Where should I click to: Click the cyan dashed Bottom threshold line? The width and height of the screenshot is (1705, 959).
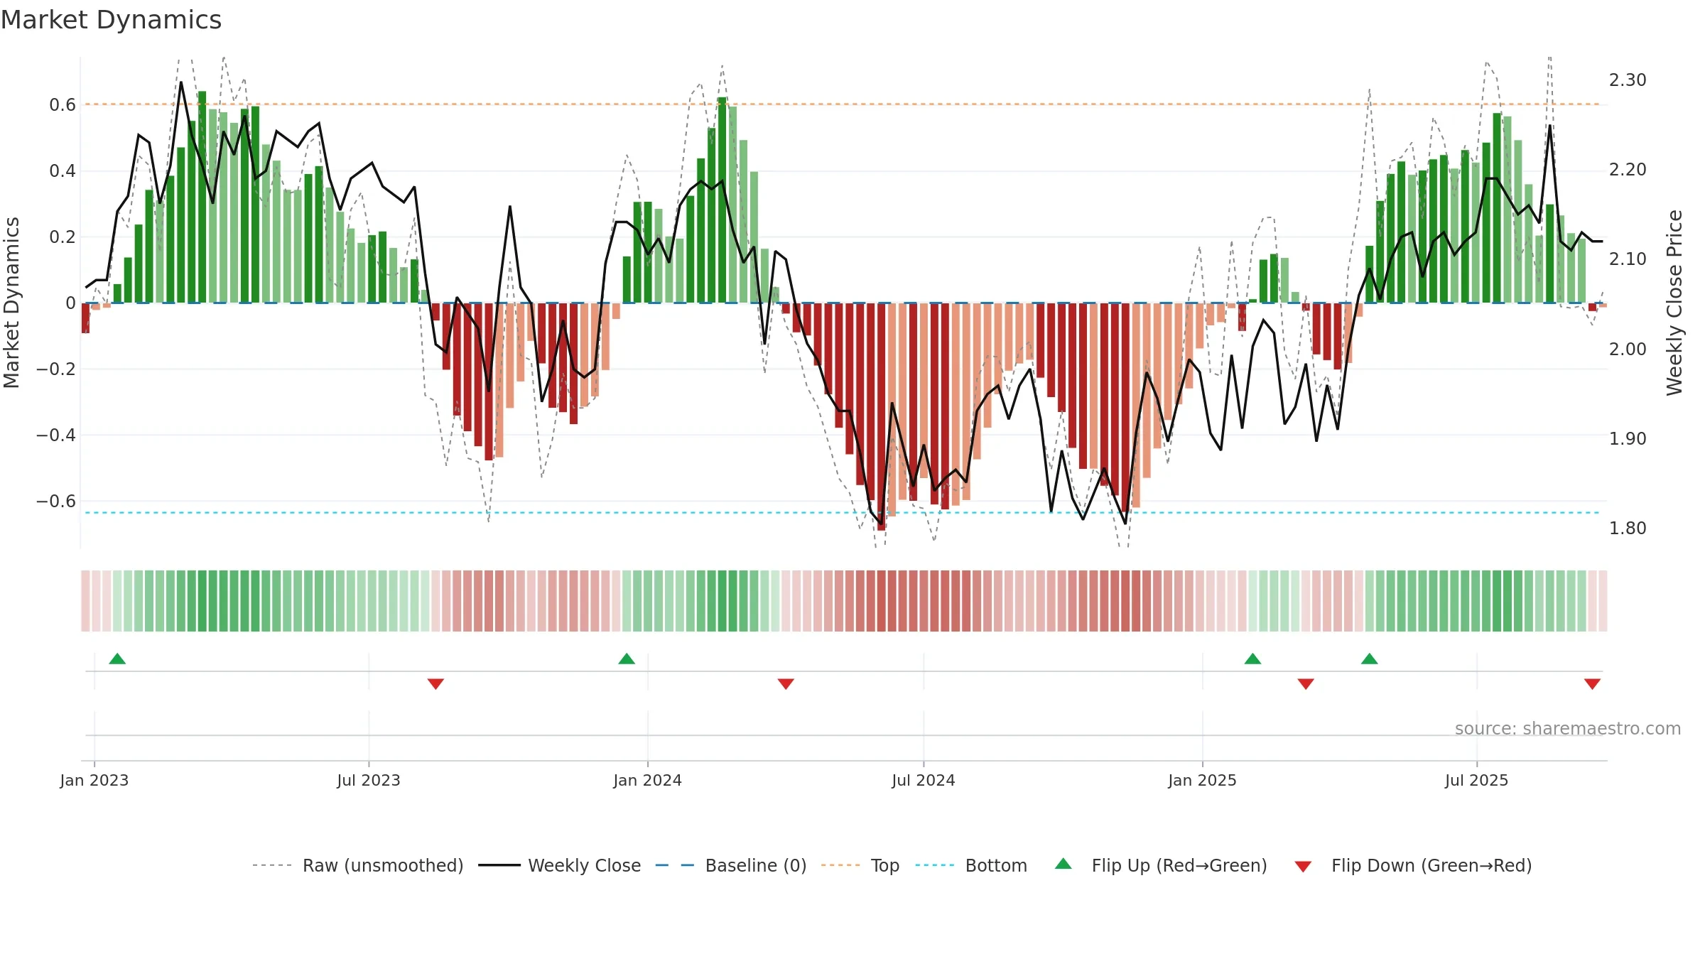(x=843, y=512)
